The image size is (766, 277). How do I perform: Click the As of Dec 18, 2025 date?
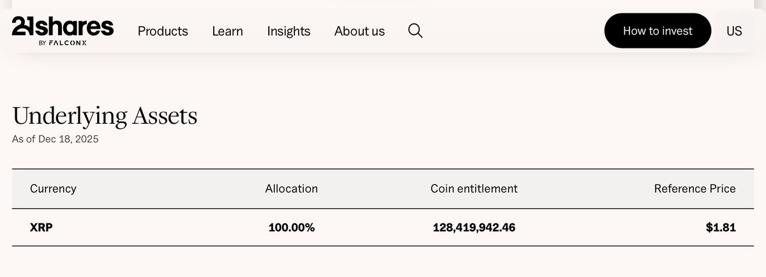pos(55,138)
